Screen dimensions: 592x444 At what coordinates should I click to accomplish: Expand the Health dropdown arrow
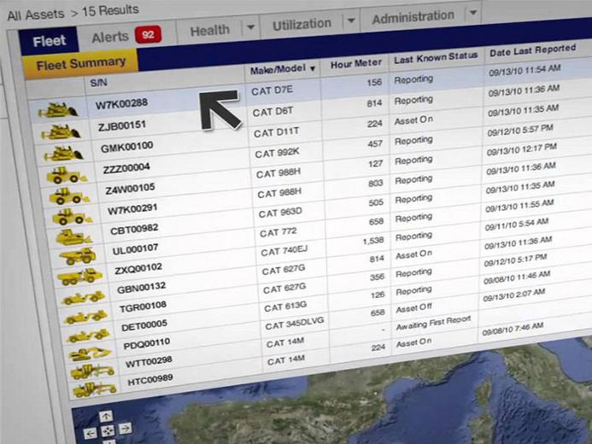click(250, 27)
